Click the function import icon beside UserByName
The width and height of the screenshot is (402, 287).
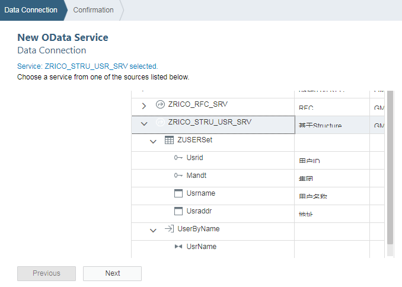point(169,229)
